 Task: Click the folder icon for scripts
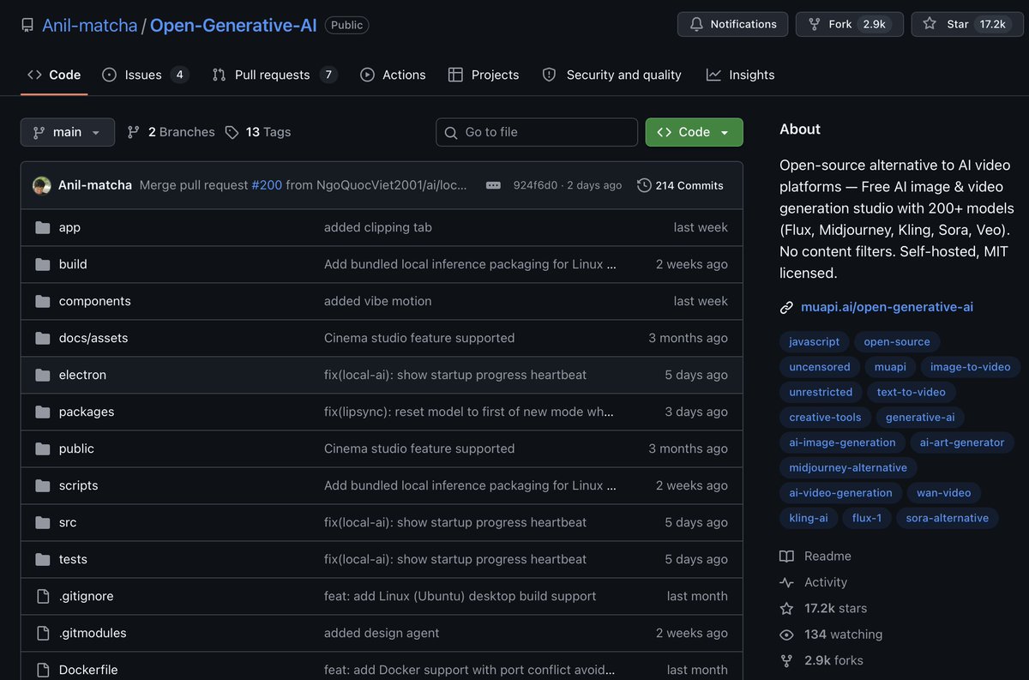43,485
